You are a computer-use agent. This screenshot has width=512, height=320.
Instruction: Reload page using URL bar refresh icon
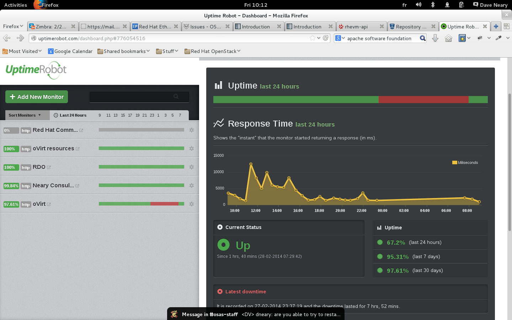326,38
